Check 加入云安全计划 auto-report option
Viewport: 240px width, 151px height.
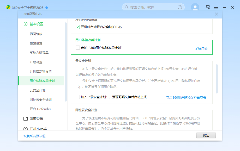coord(78,97)
